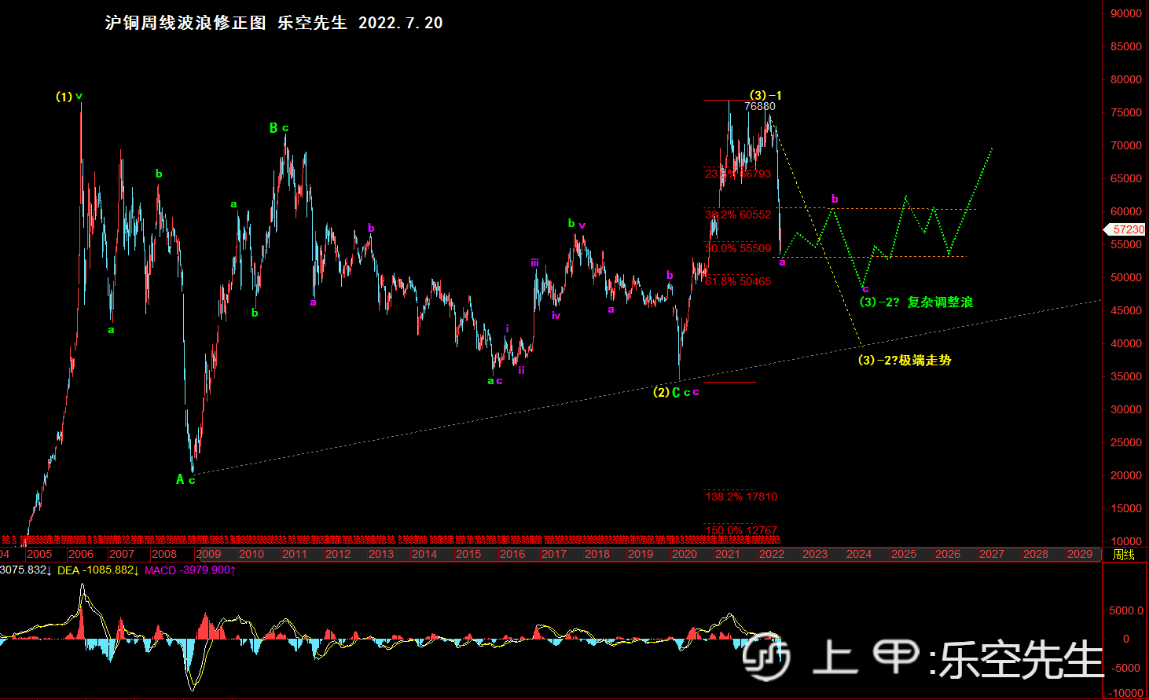Click the 23.6% 66793 Fibonacci level label
Screen dimensions: 1149x700
click(x=738, y=174)
